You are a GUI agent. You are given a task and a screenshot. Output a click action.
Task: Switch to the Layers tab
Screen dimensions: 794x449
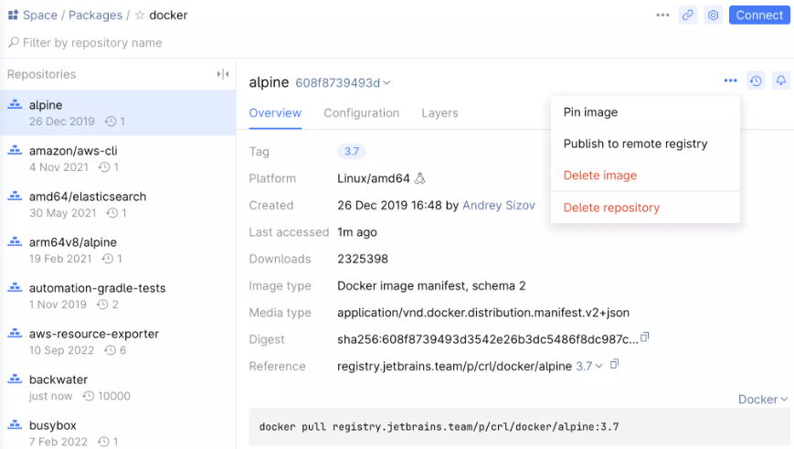[439, 113]
